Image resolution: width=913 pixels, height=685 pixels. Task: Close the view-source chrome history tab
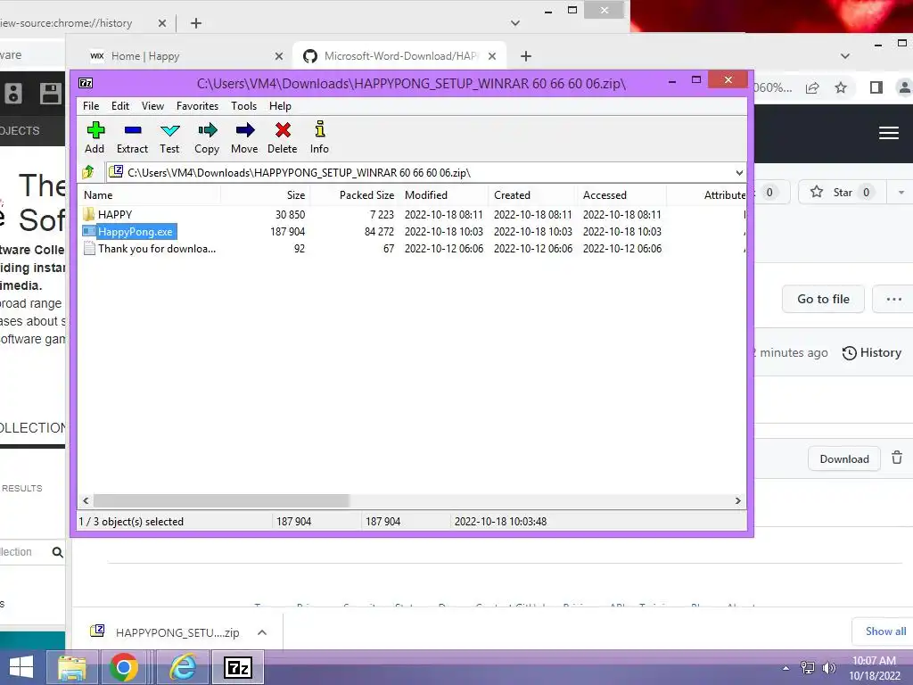(162, 23)
